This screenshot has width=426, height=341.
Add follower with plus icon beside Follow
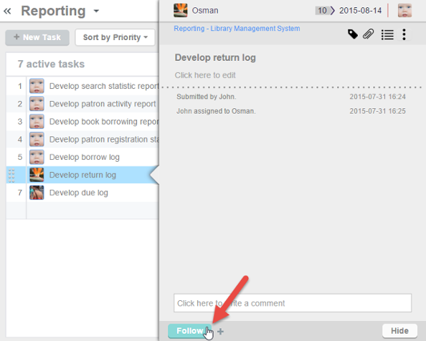point(221,331)
